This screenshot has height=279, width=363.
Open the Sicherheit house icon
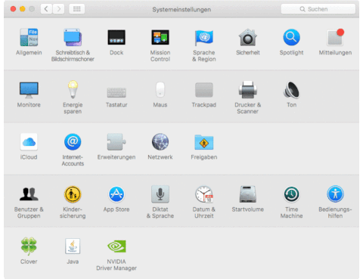[248, 37]
